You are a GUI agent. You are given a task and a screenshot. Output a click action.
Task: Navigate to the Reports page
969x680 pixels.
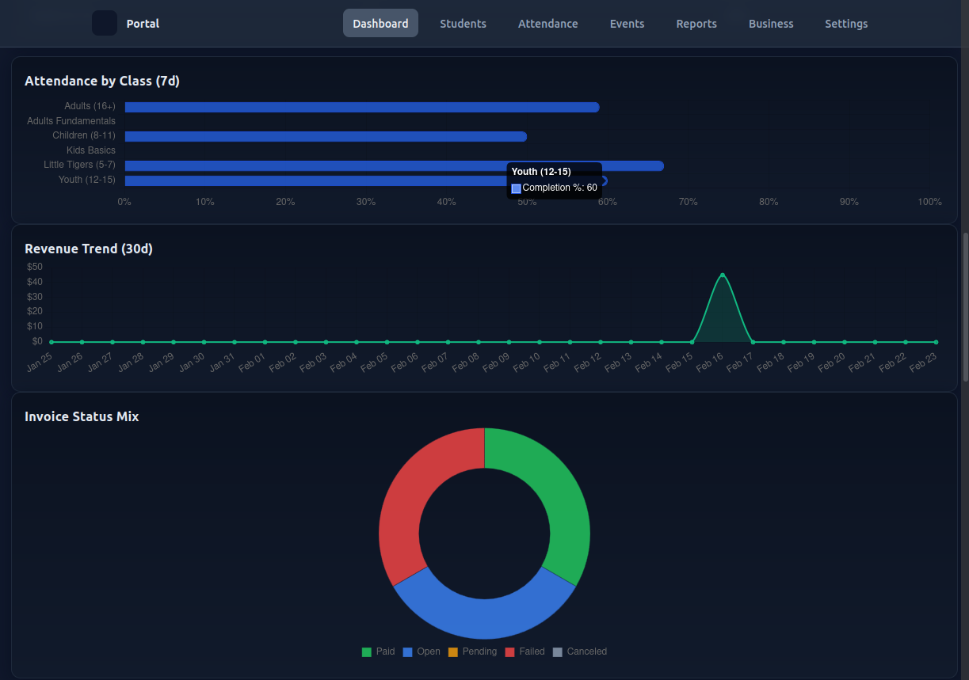point(696,24)
